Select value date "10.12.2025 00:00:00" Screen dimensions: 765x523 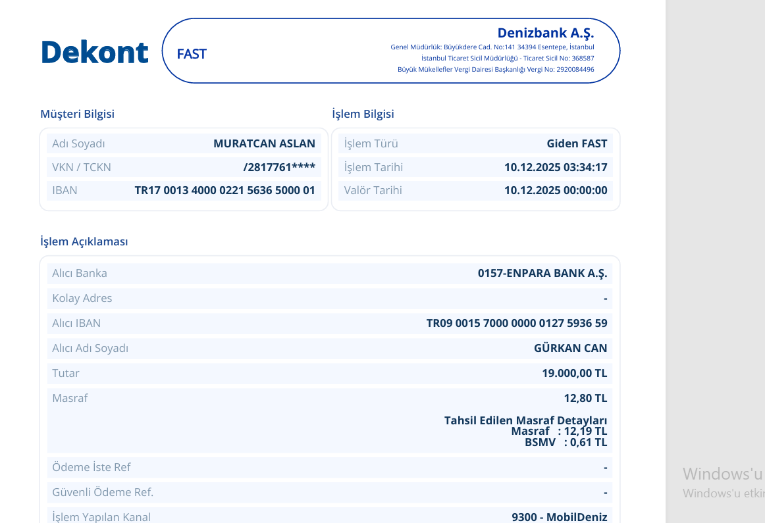pyautogui.click(x=556, y=191)
